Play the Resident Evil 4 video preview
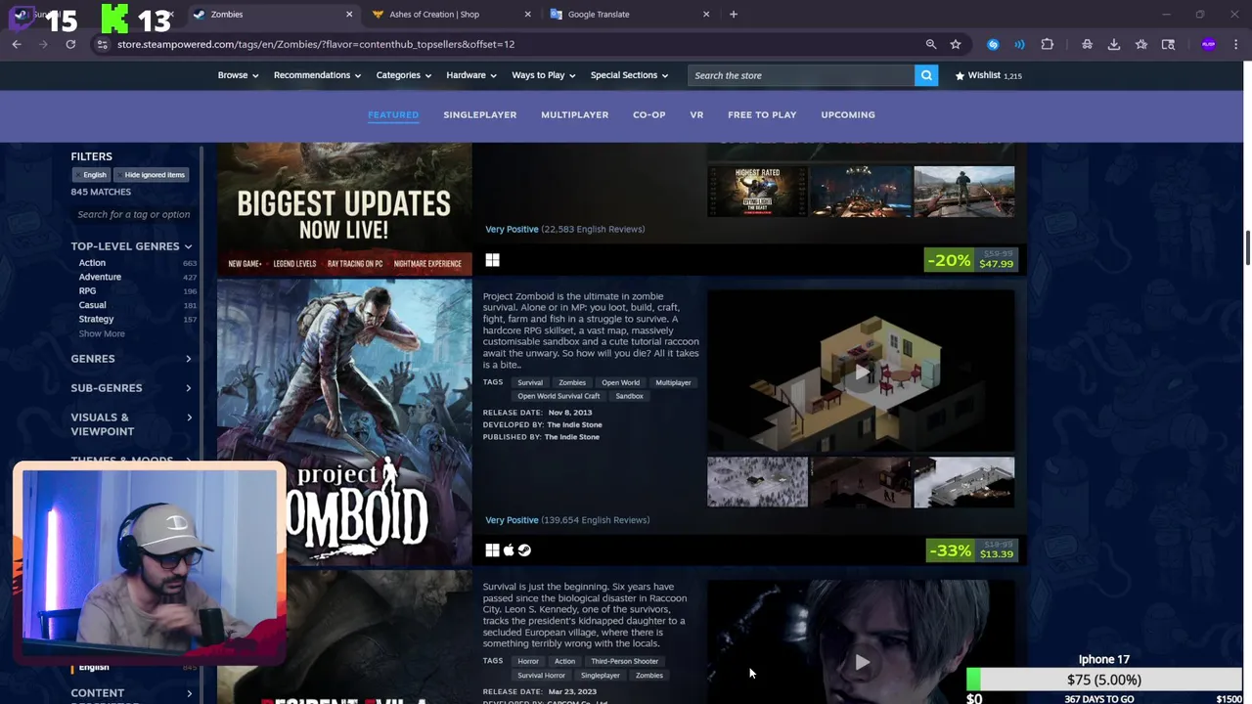Screen dimensions: 1252x704 point(862,662)
